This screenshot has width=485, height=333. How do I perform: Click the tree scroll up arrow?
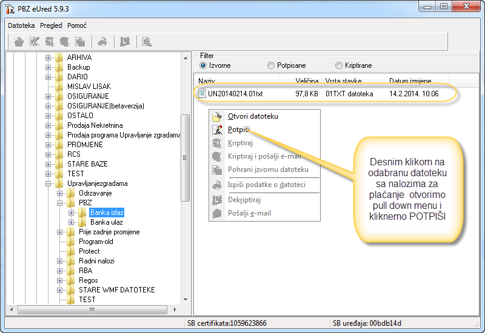pyautogui.click(x=186, y=58)
